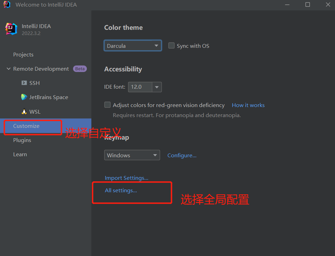Click the JetBrains Space logo icon
Viewport: 335px width, 256px height.
coord(24,97)
